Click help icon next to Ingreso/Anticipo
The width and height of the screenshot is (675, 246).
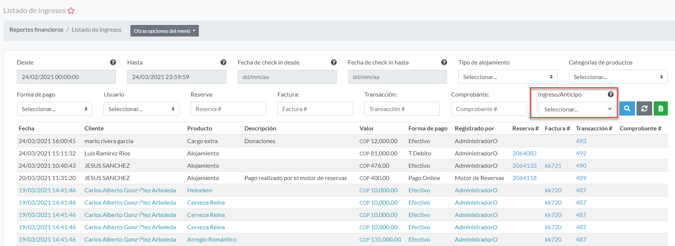tap(610, 94)
